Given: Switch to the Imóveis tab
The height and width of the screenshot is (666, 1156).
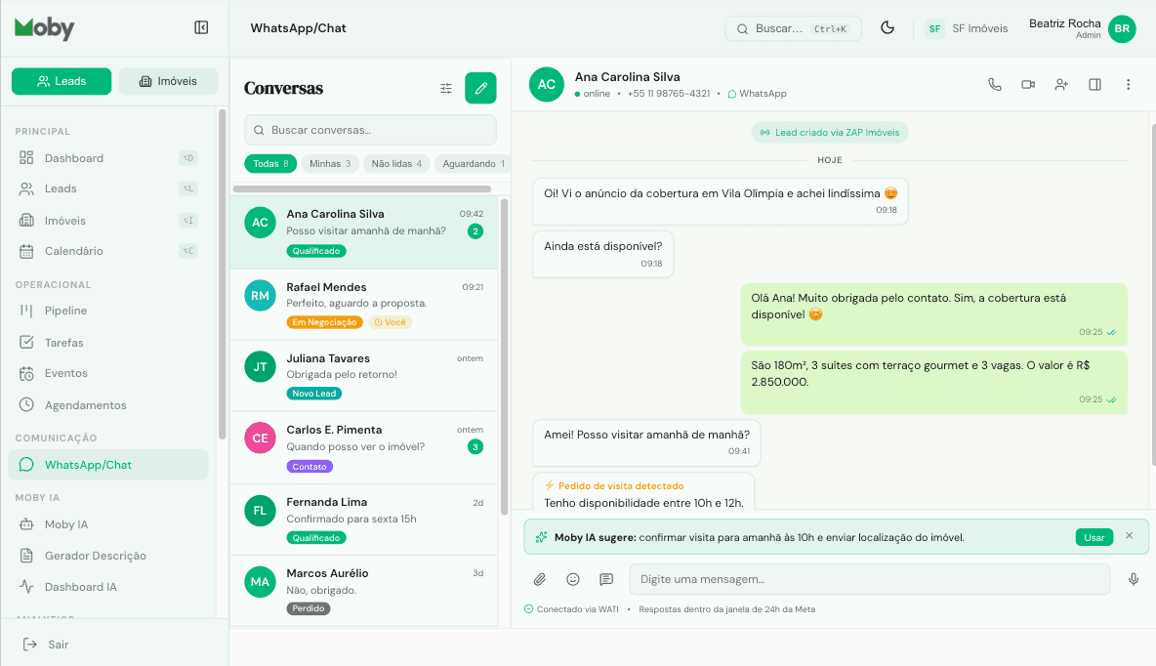Looking at the screenshot, I should tap(168, 80).
